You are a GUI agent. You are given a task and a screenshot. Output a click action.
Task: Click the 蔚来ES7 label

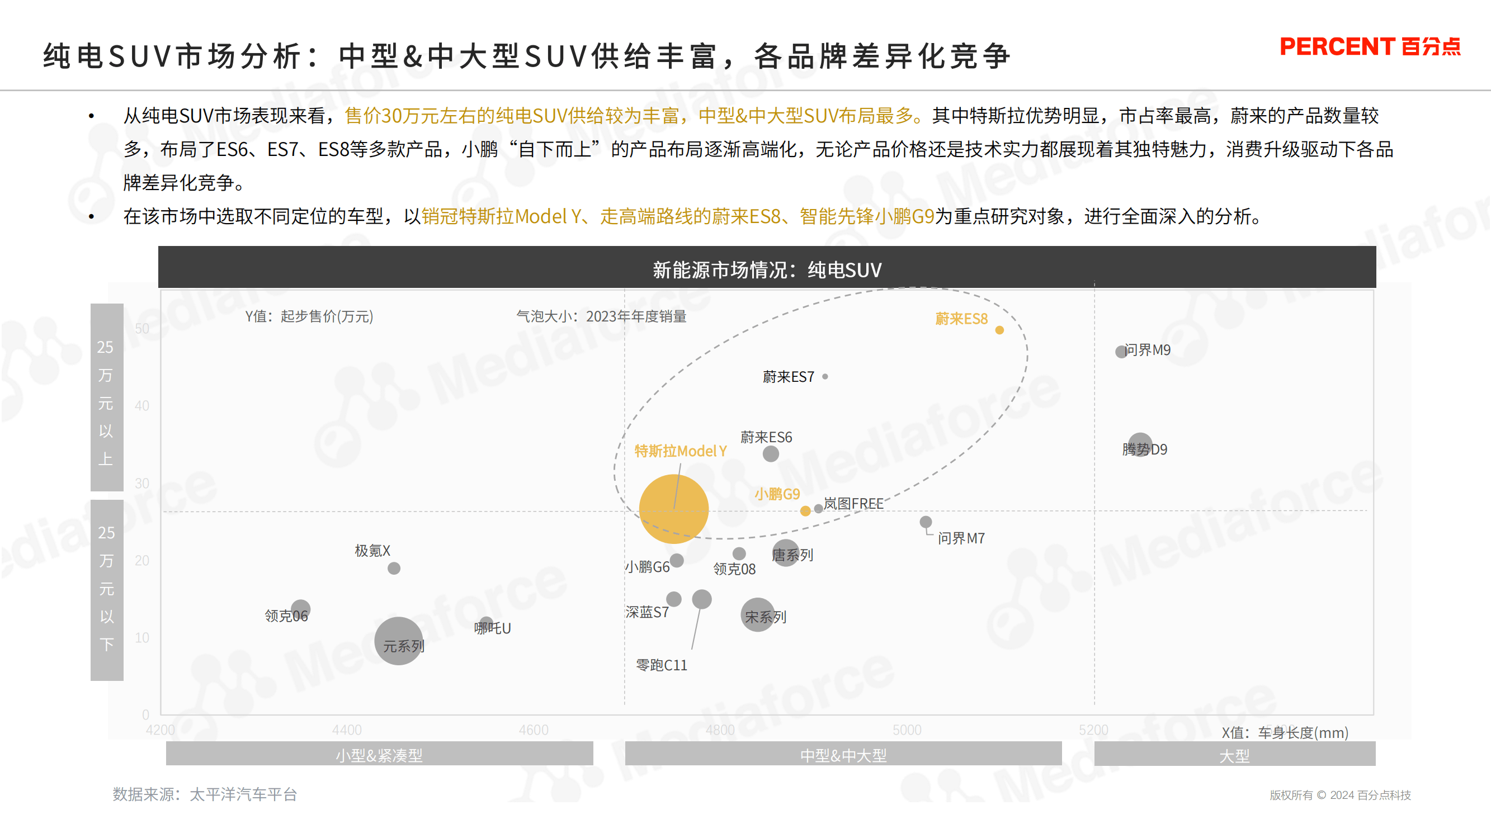[789, 377]
